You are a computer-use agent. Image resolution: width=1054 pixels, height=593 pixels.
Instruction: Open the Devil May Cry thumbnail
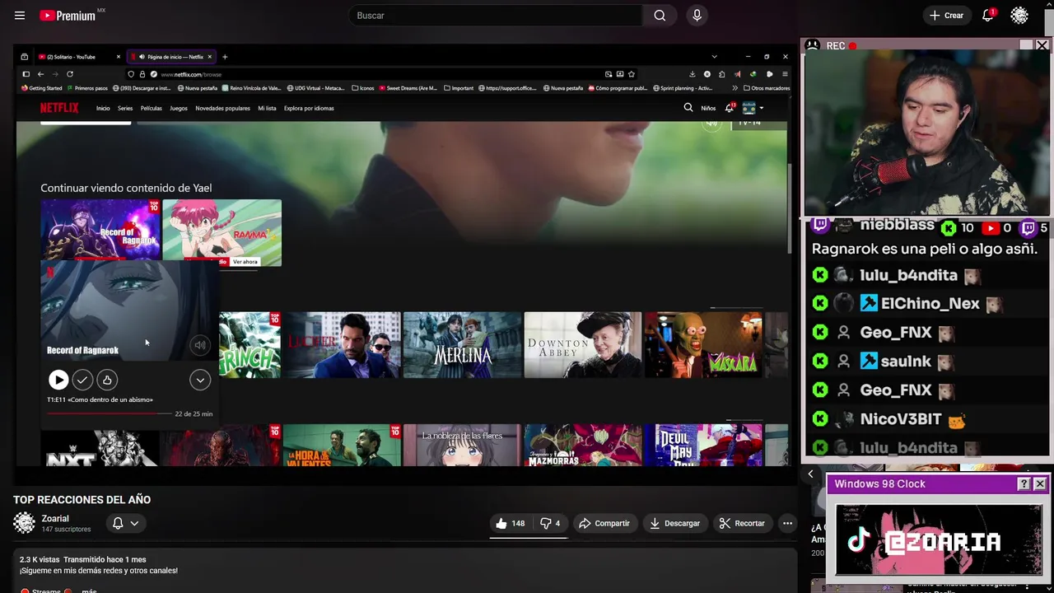click(x=703, y=446)
